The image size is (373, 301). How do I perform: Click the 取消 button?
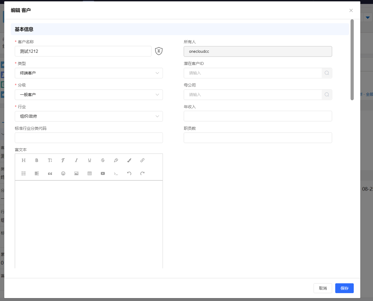pos(323,288)
